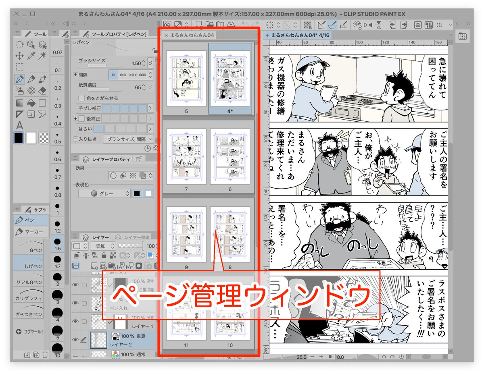The width and height of the screenshot is (484, 374).
Task: Click Create layer mask icon
Action: (138, 266)
